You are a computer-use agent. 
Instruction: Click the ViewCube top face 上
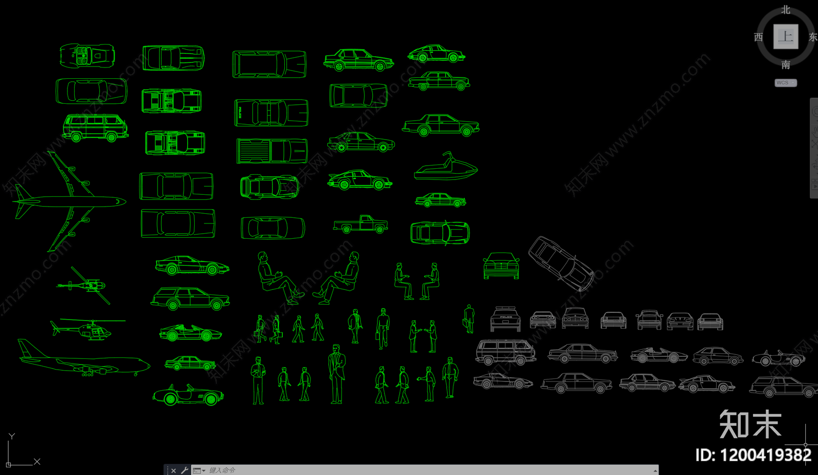[x=785, y=37]
